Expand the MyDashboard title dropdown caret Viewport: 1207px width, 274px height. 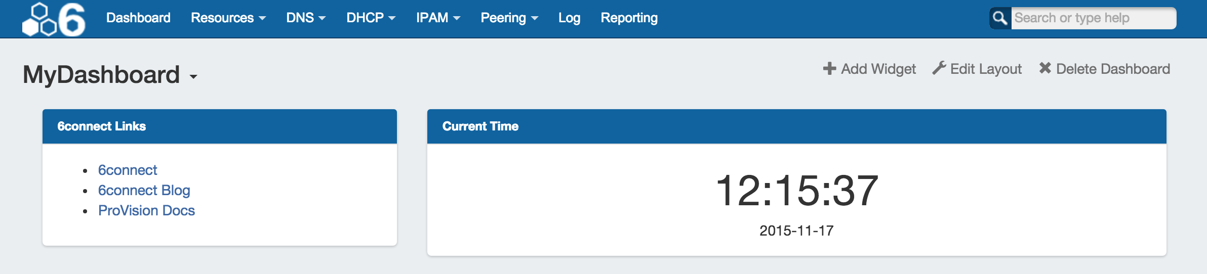point(193,77)
